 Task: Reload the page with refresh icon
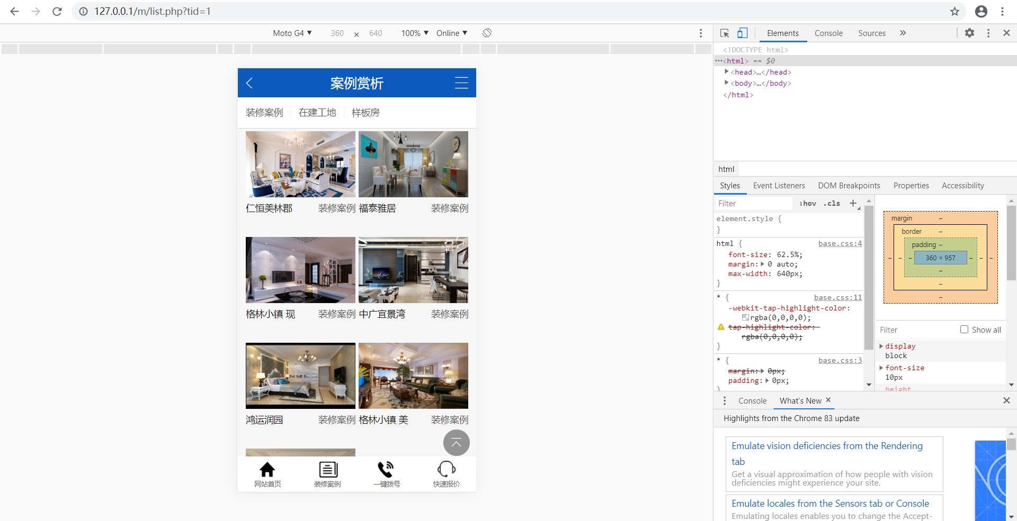pyautogui.click(x=57, y=11)
